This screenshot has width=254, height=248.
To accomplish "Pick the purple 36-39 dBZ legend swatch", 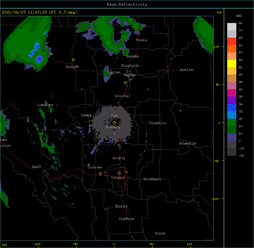I will [x=232, y=100].
